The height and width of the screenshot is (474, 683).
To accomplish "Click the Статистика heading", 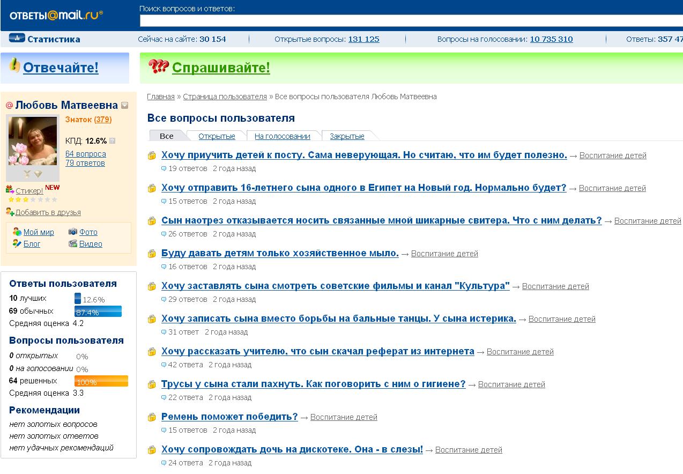I will tap(54, 39).
